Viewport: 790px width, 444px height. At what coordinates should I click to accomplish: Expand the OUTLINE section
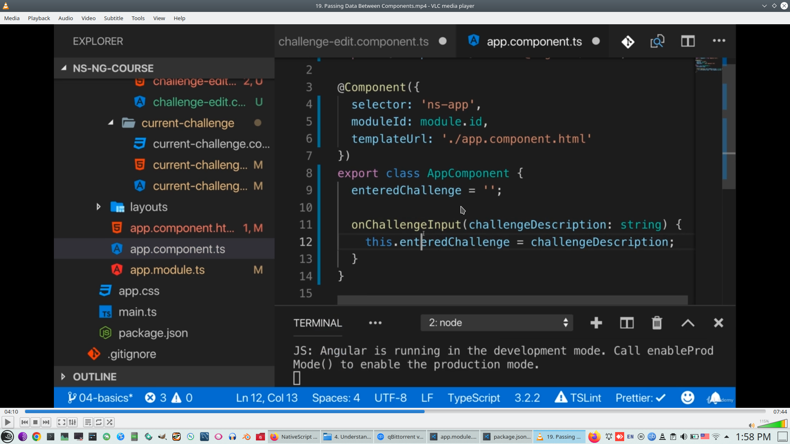[95, 377]
